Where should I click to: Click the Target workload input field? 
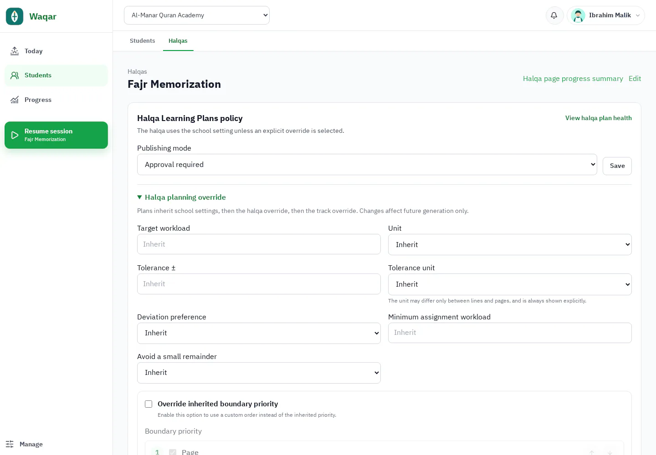pos(259,244)
